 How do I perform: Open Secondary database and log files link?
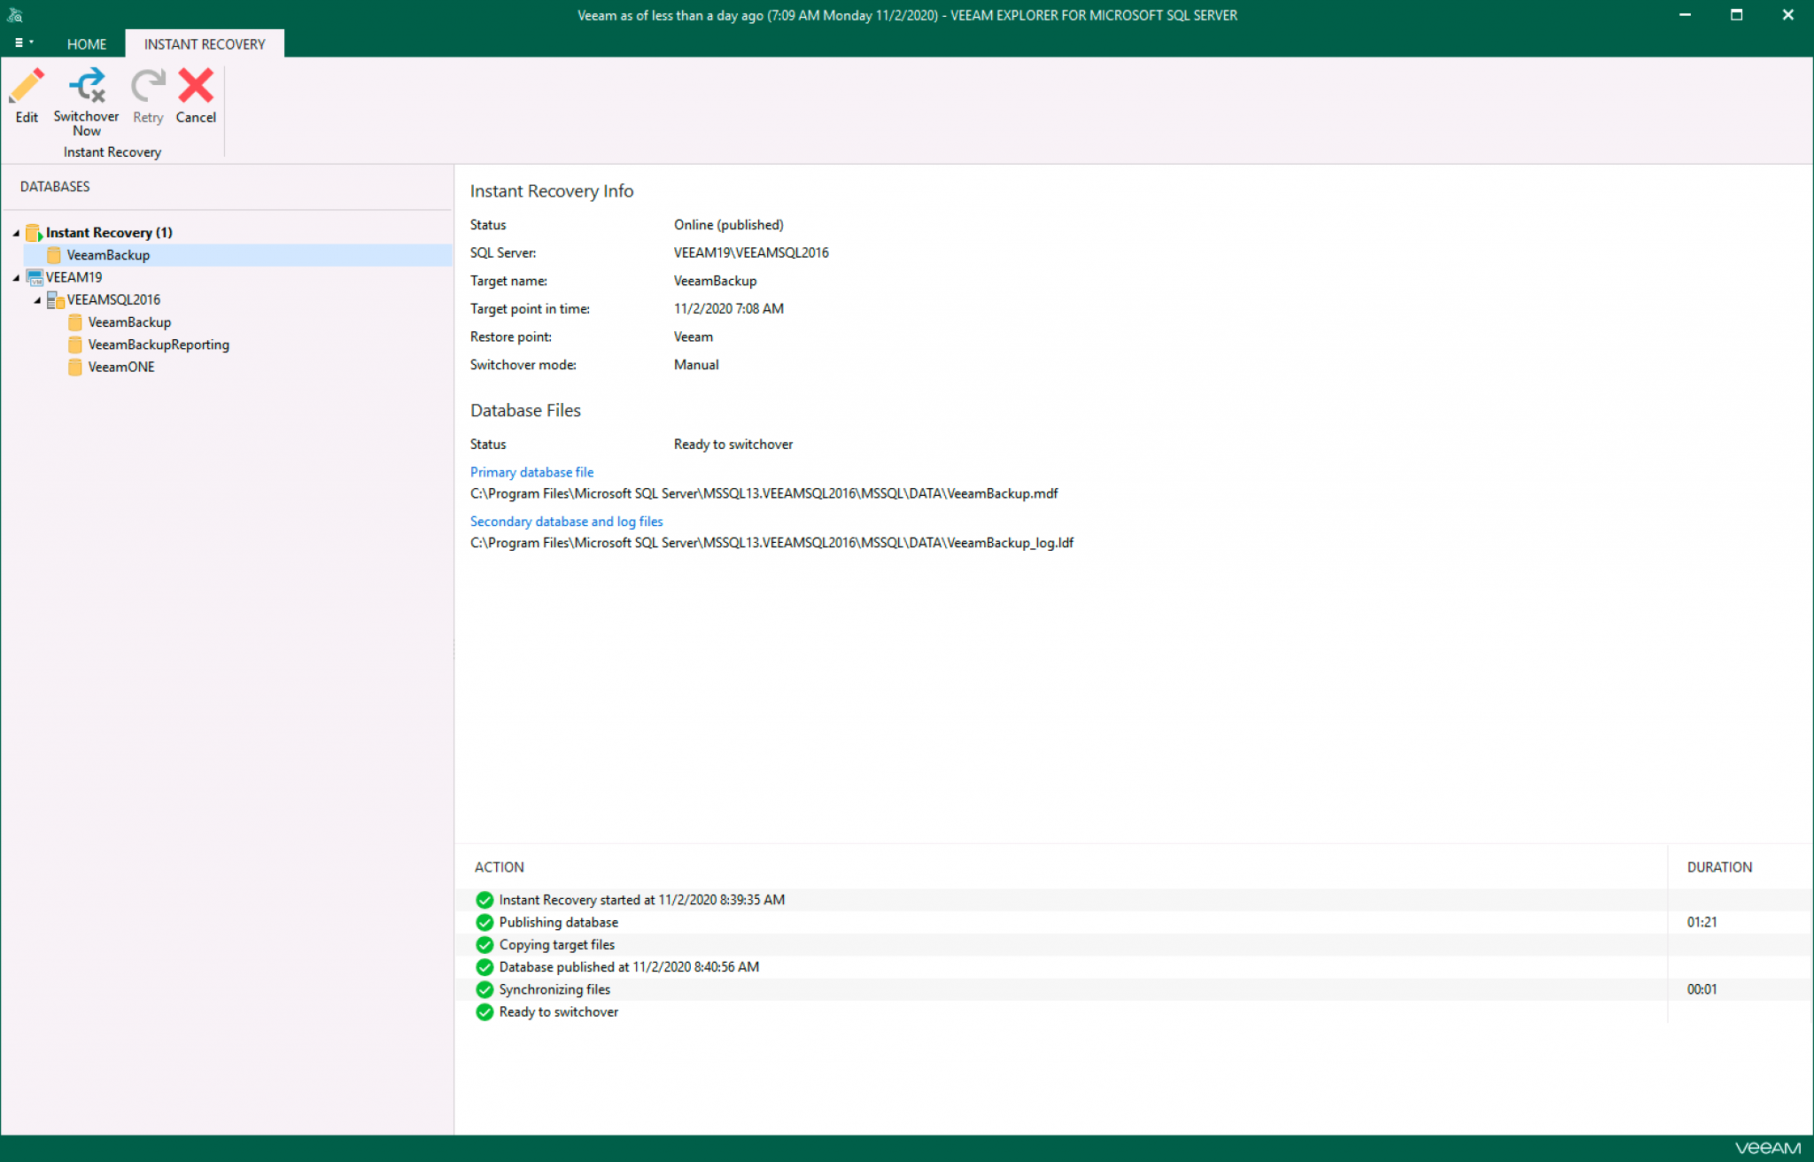pyautogui.click(x=566, y=522)
